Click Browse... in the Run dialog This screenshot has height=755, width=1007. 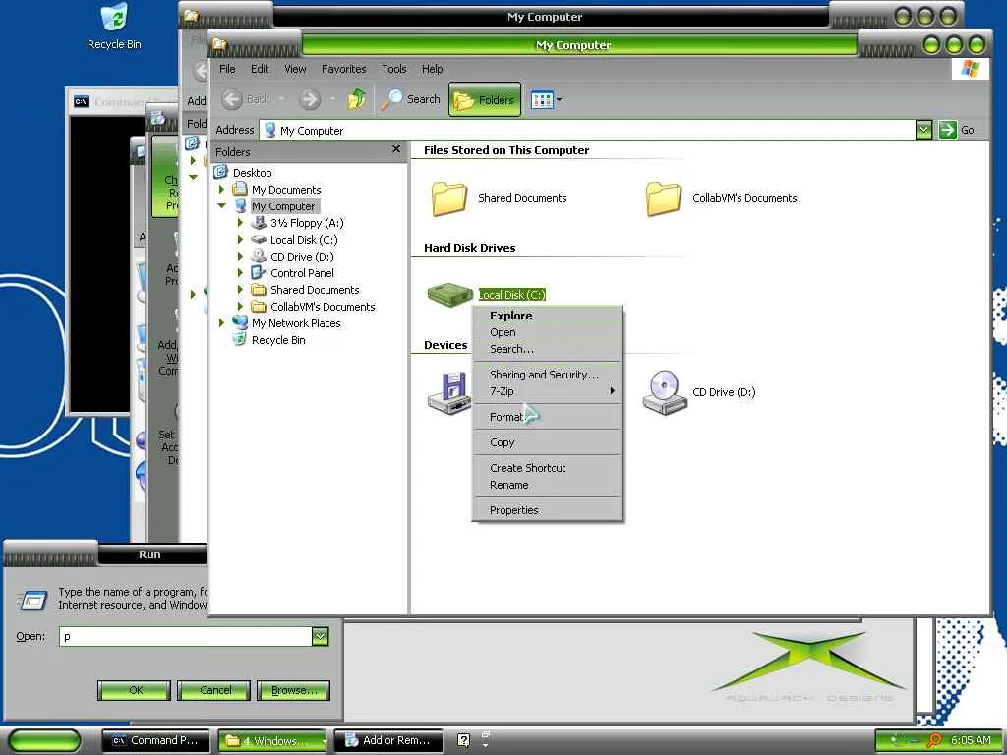tap(293, 690)
